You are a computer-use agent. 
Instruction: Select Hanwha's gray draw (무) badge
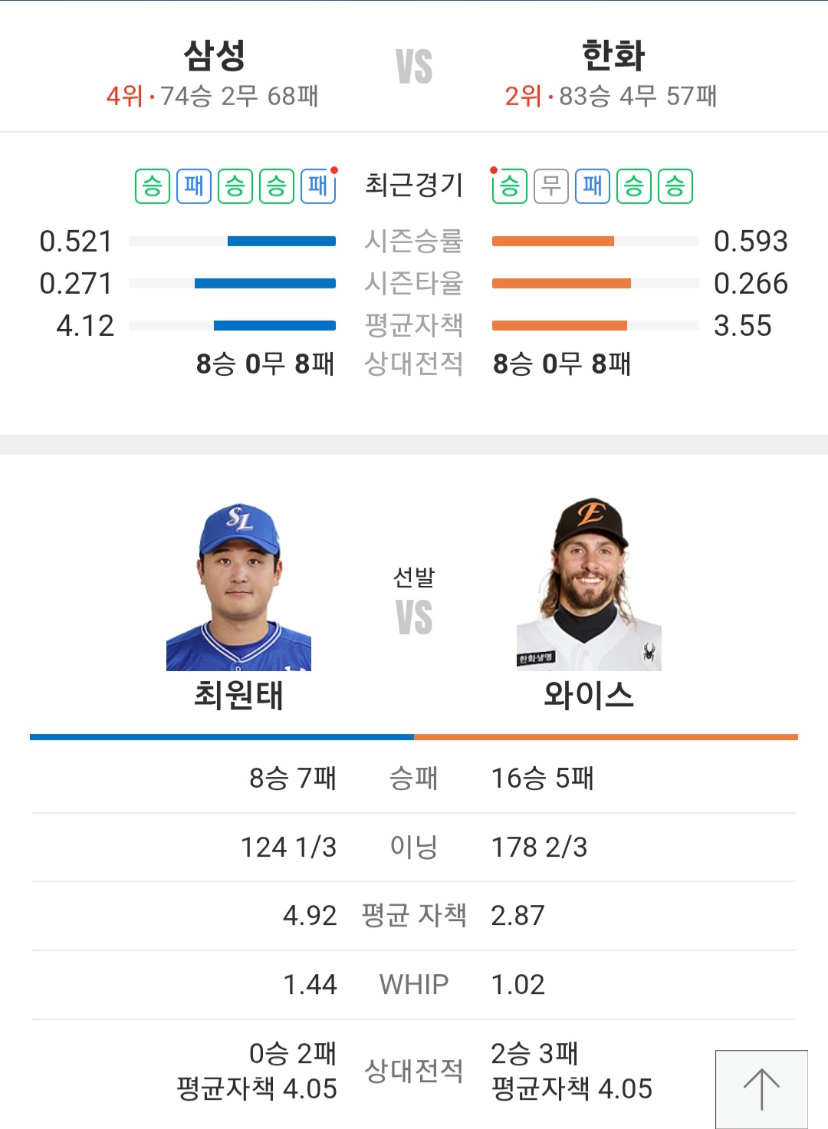click(x=551, y=186)
